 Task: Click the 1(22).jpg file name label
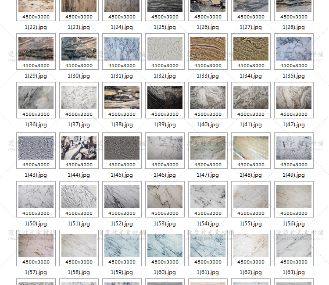coord(36,27)
